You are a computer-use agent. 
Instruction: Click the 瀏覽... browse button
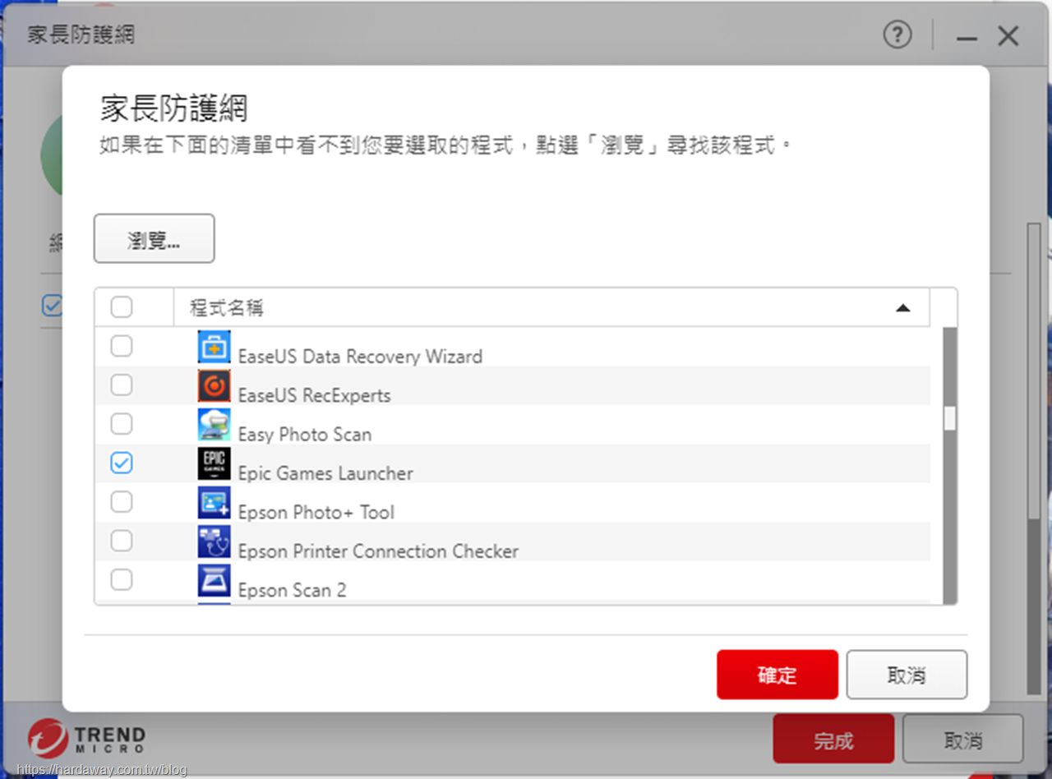(155, 239)
